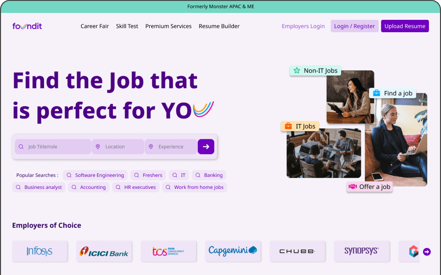Click the search icon on Freshers chip
441x275 pixels.
(137, 175)
